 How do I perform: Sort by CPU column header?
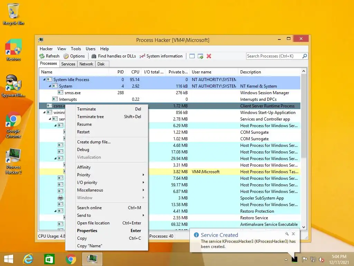pyautogui.click(x=134, y=72)
